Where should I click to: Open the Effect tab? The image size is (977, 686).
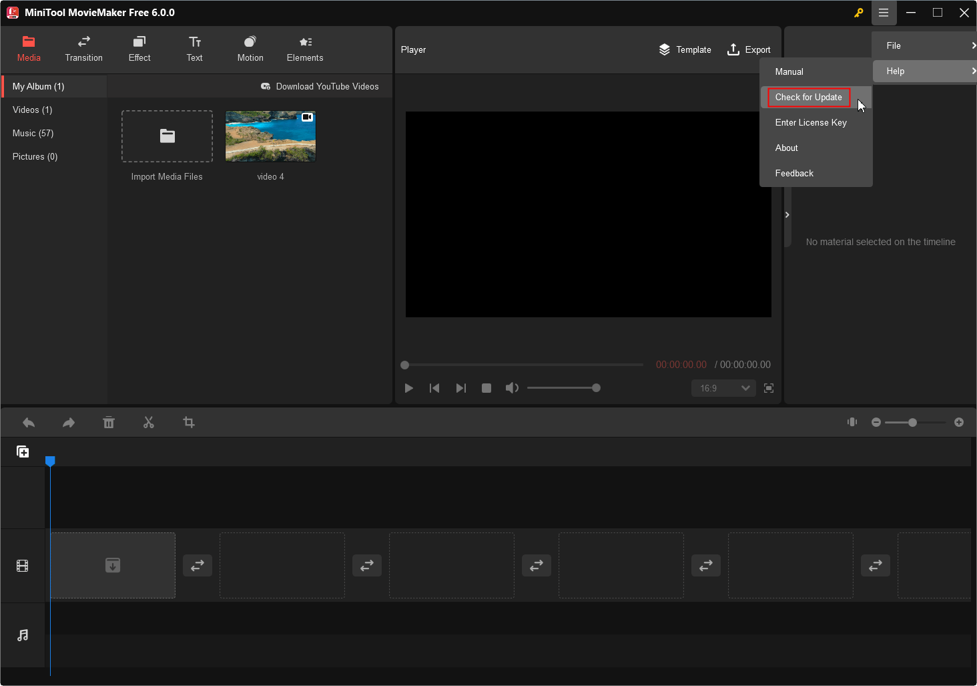click(x=139, y=49)
